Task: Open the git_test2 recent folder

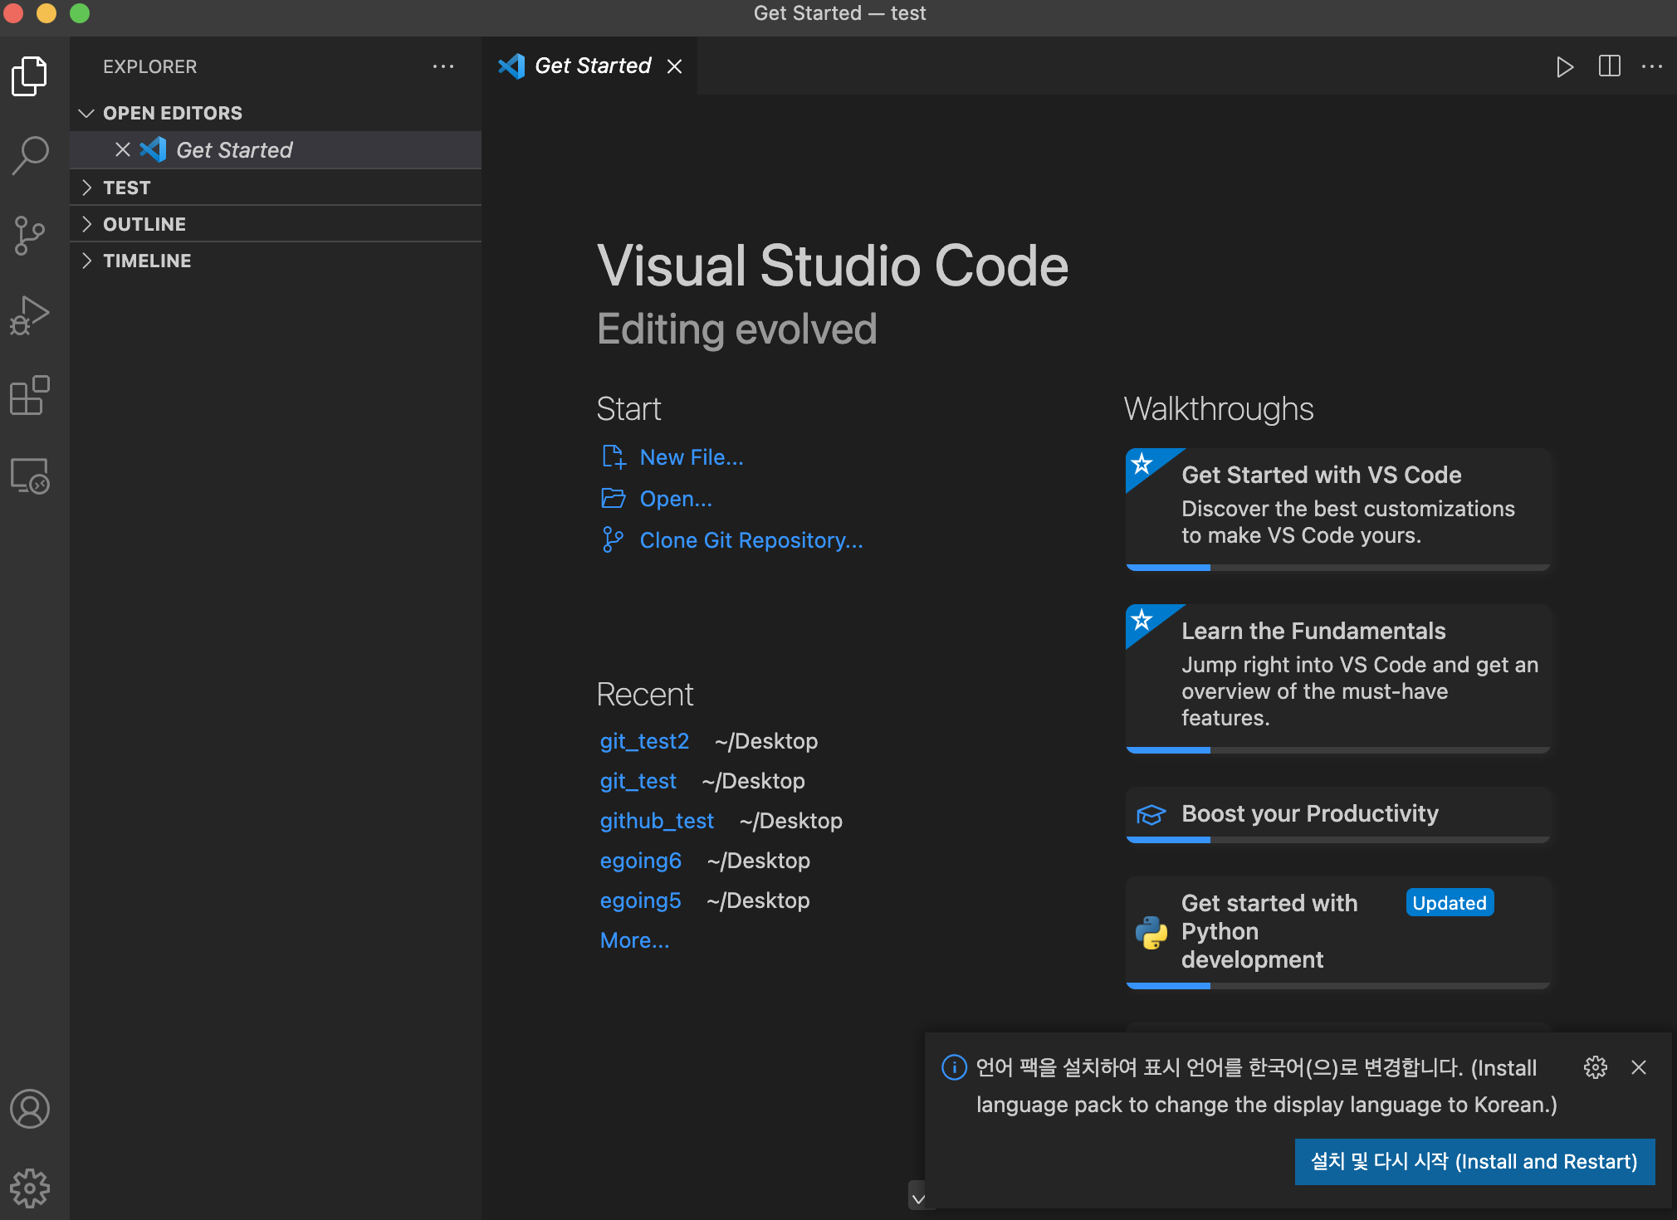Action: coord(644,741)
